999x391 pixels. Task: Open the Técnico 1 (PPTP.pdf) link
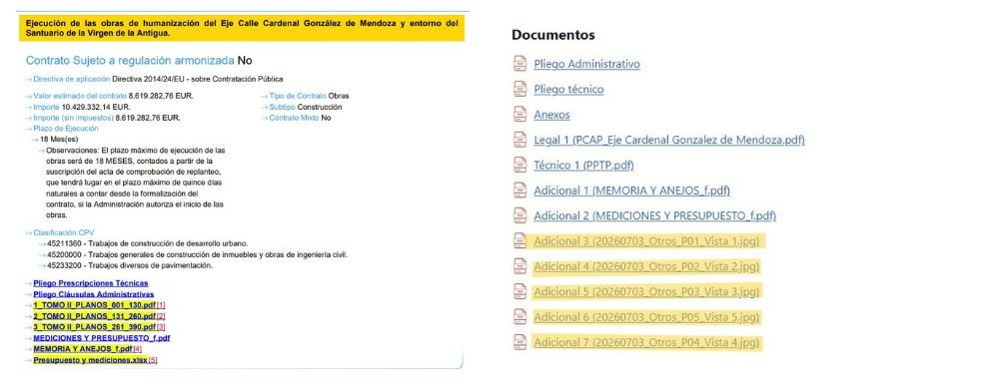click(x=583, y=166)
